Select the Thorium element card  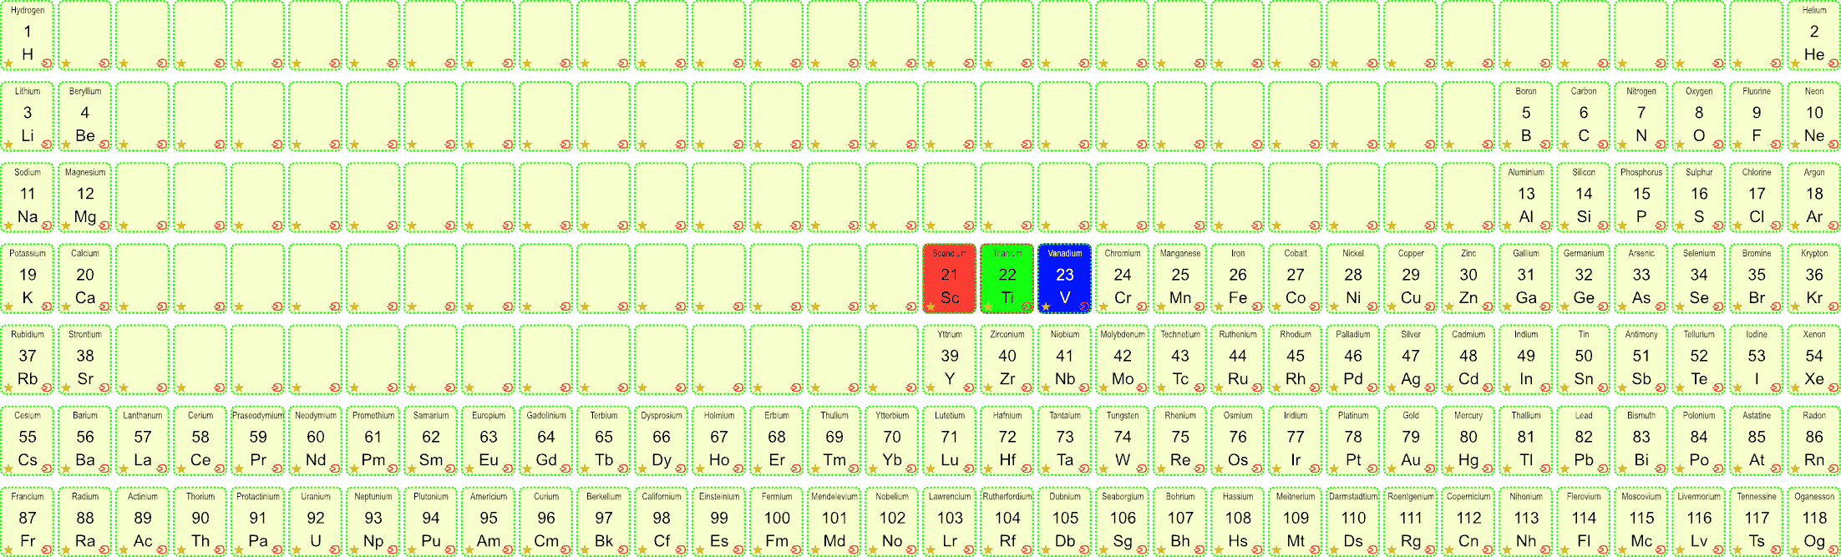click(200, 522)
